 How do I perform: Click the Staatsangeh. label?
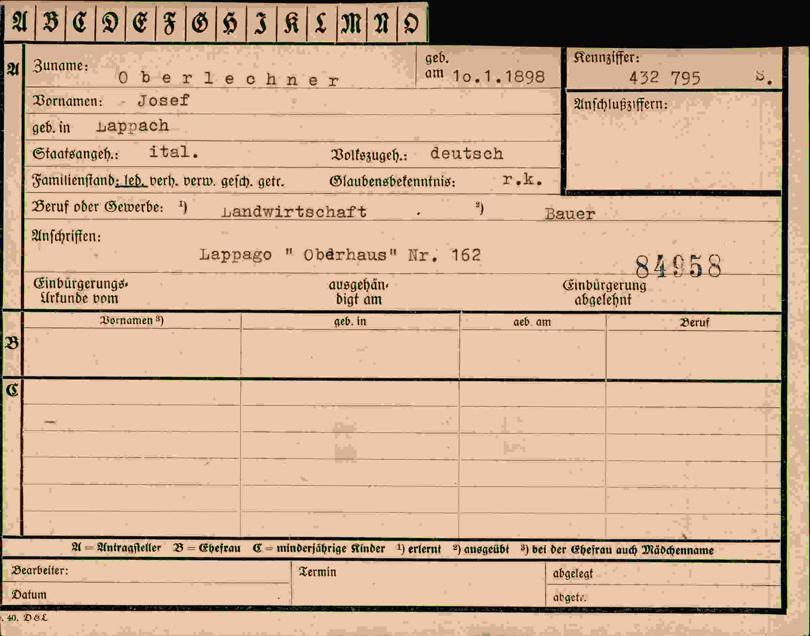[76, 154]
